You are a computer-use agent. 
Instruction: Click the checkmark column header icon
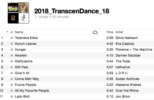(12, 32)
